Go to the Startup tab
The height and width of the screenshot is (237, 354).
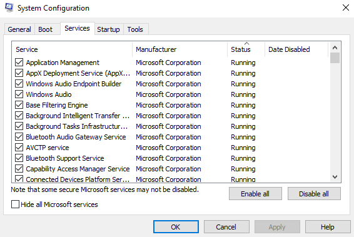108,29
